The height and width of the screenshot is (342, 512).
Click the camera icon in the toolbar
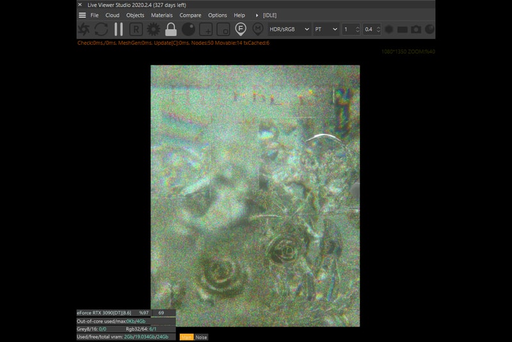pyautogui.click(x=416, y=29)
